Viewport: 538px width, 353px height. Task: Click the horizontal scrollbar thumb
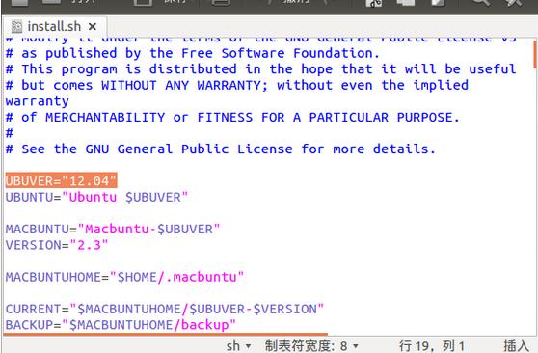click(166, 334)
